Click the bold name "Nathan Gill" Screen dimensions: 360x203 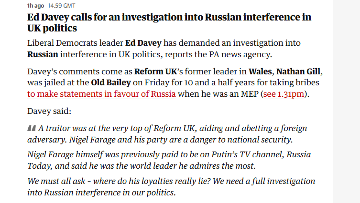point(297,72)
